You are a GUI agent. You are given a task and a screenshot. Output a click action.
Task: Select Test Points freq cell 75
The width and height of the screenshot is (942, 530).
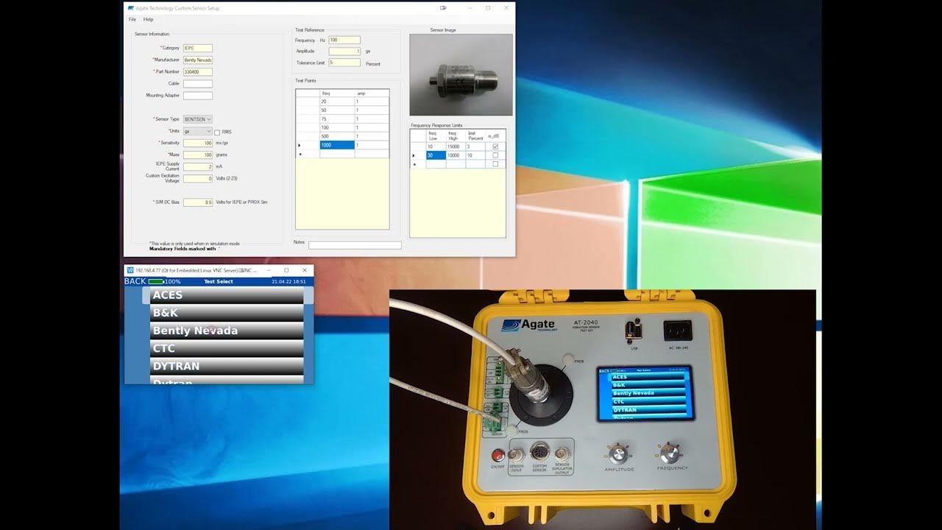coord(337,119)
